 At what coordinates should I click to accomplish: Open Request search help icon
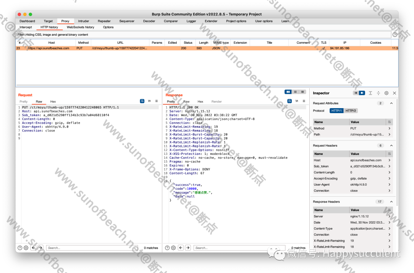click(x=20, y=248)
